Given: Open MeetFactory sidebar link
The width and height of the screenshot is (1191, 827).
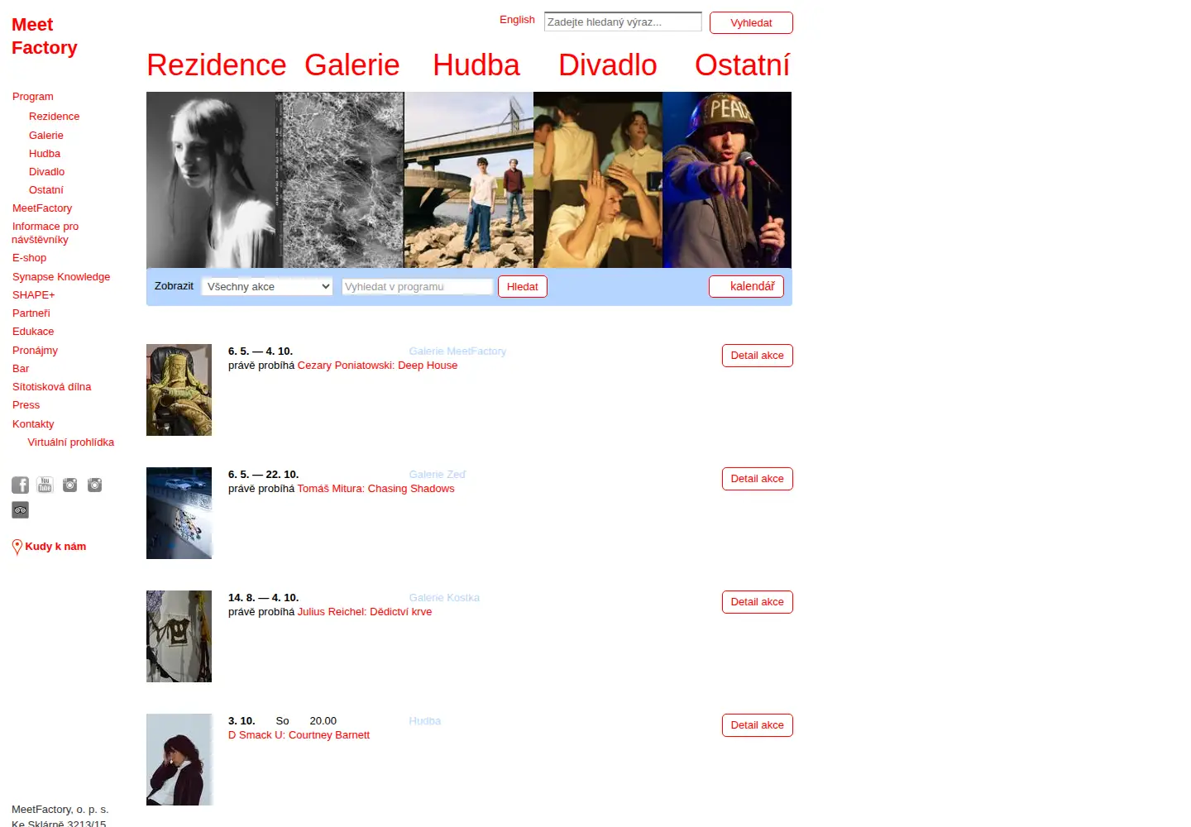Looking at the screenshot, I should coord(42,208).
